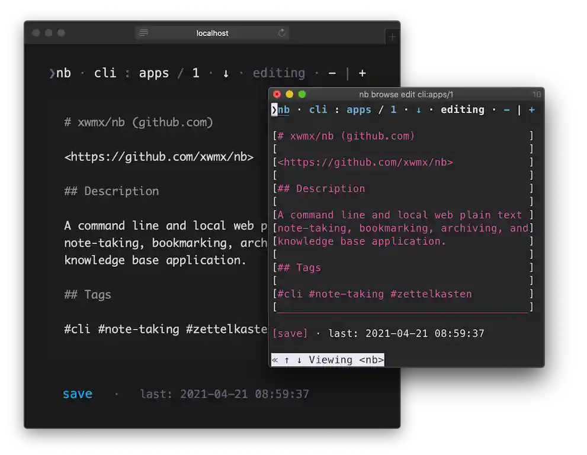
Task: Click the blue down arrow in terminal header
Action: point(419,109)
